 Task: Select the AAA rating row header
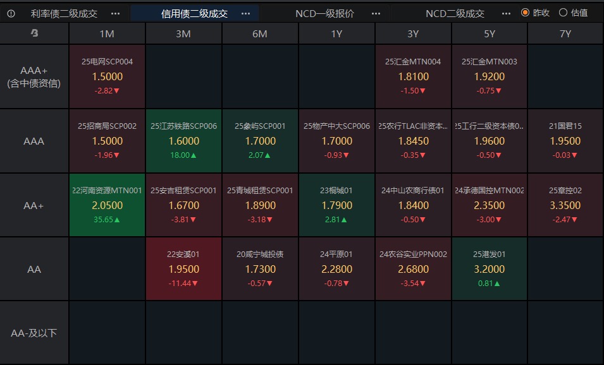click(34, 141)
